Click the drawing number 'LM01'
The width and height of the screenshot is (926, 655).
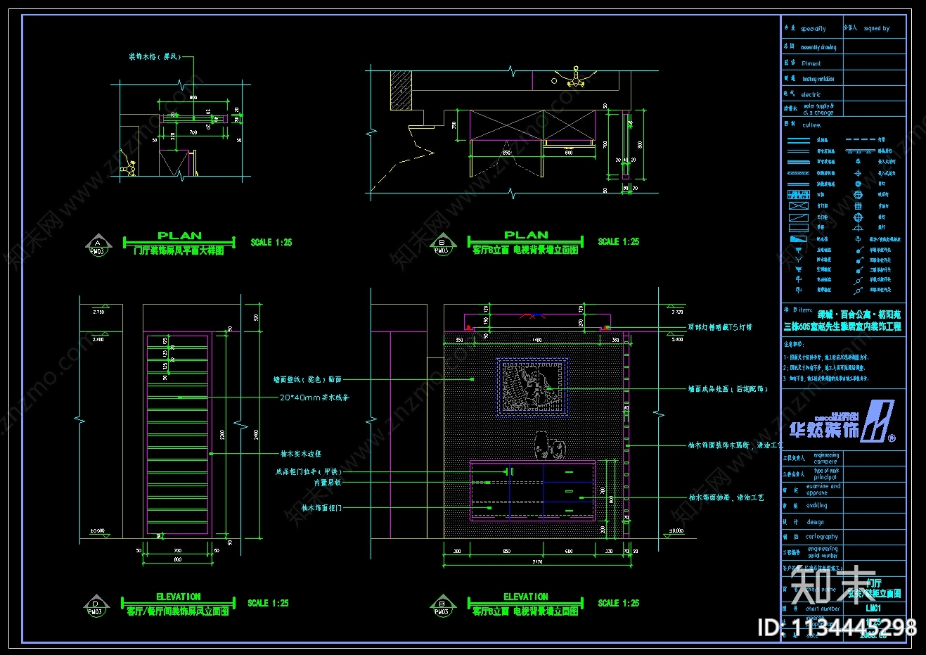pos(873,607)
